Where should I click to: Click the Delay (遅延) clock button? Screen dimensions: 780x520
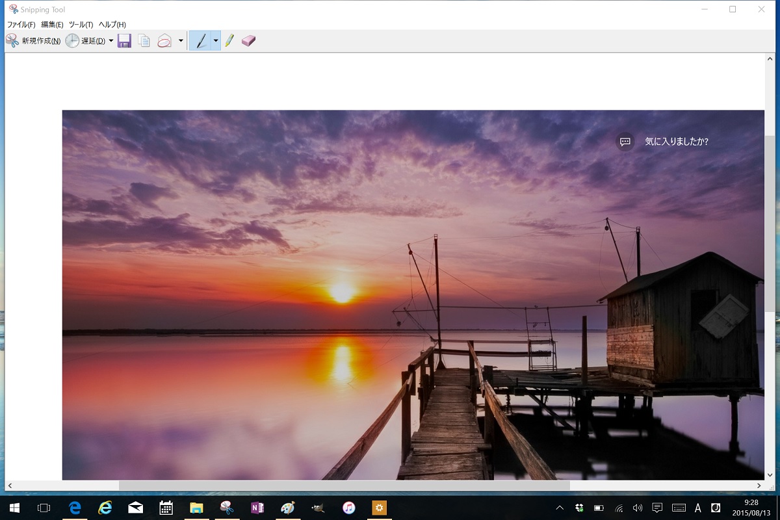pyautogui.click(x=86, y=41)
